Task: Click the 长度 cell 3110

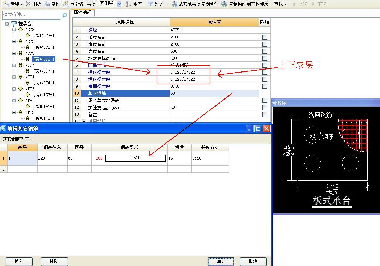Action: point(210,158)
